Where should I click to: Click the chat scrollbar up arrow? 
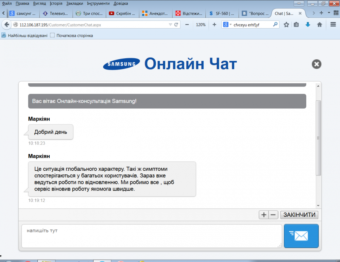(x=318, y=86)
